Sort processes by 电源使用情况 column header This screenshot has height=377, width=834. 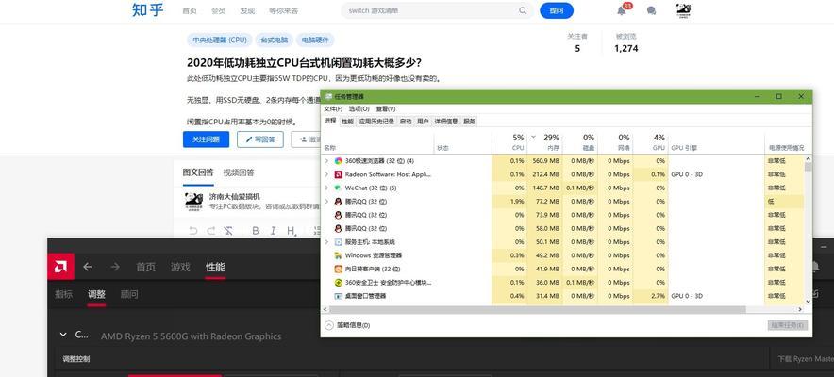click(786, 148)
